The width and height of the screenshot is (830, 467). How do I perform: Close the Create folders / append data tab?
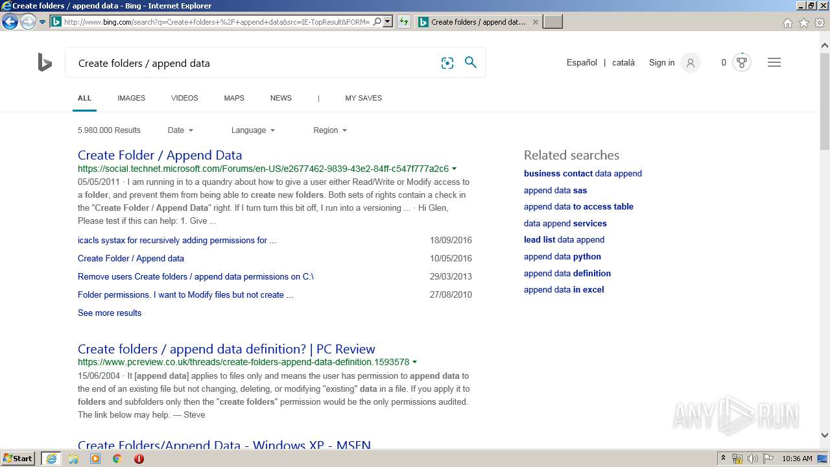tap(535, 21)
